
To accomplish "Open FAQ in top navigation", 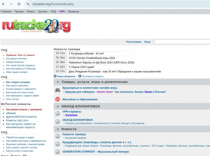I will click(x=53, y=11).
